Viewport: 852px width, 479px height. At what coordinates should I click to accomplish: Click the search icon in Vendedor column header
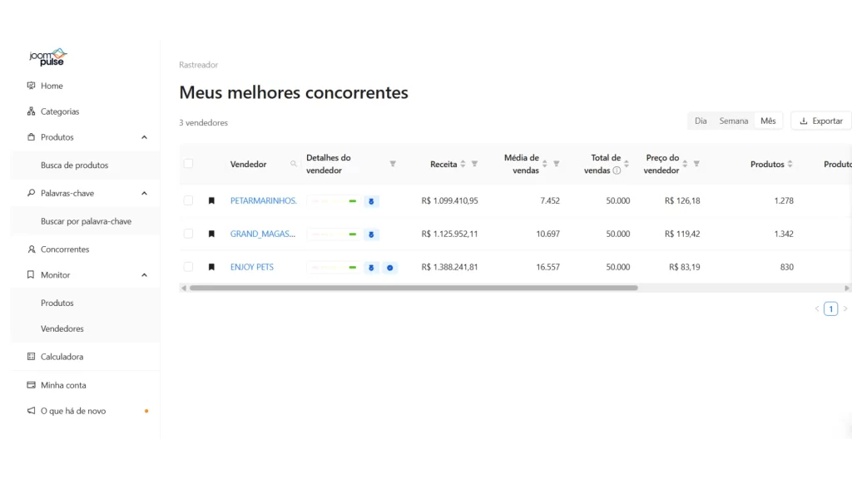point(294,165)
